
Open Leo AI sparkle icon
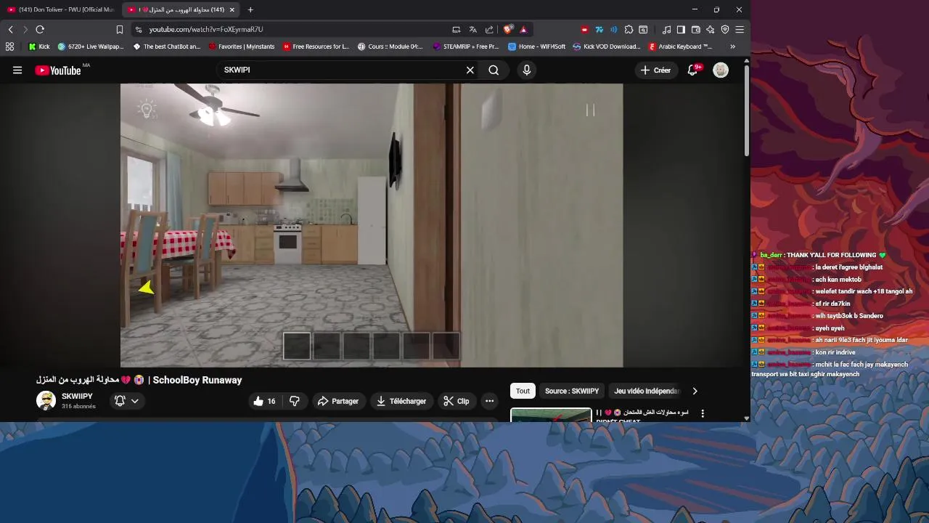click(x=710, y=29)
